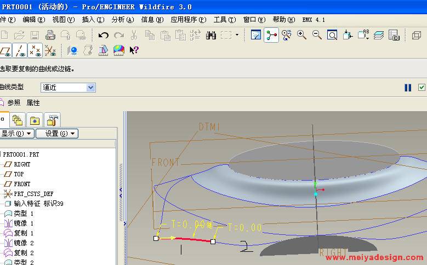The image size is (427, 265).
Task: Click the New file icon
Action: (4, 35)
